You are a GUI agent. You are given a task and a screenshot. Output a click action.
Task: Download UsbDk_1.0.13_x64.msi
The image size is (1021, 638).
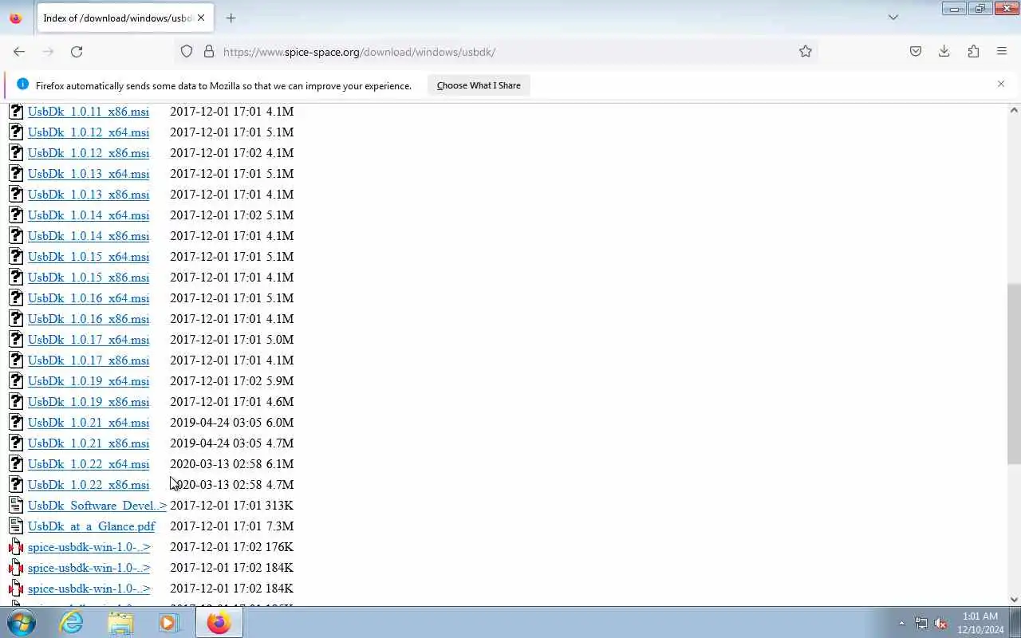pos(89,174)
